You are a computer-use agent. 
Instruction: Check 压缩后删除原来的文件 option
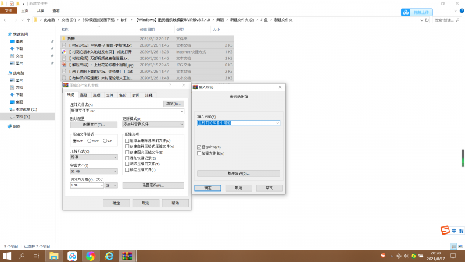point(127,140)
